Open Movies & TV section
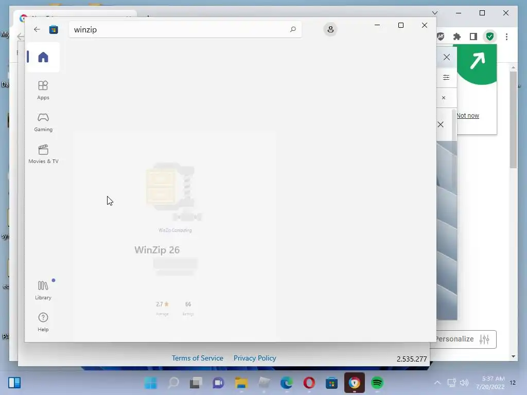 click(x=43, y=154)
